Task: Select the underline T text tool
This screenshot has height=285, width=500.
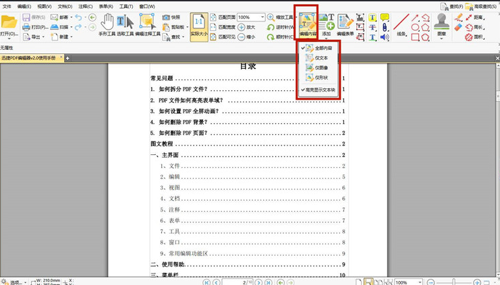Action: tap(372, 37)
